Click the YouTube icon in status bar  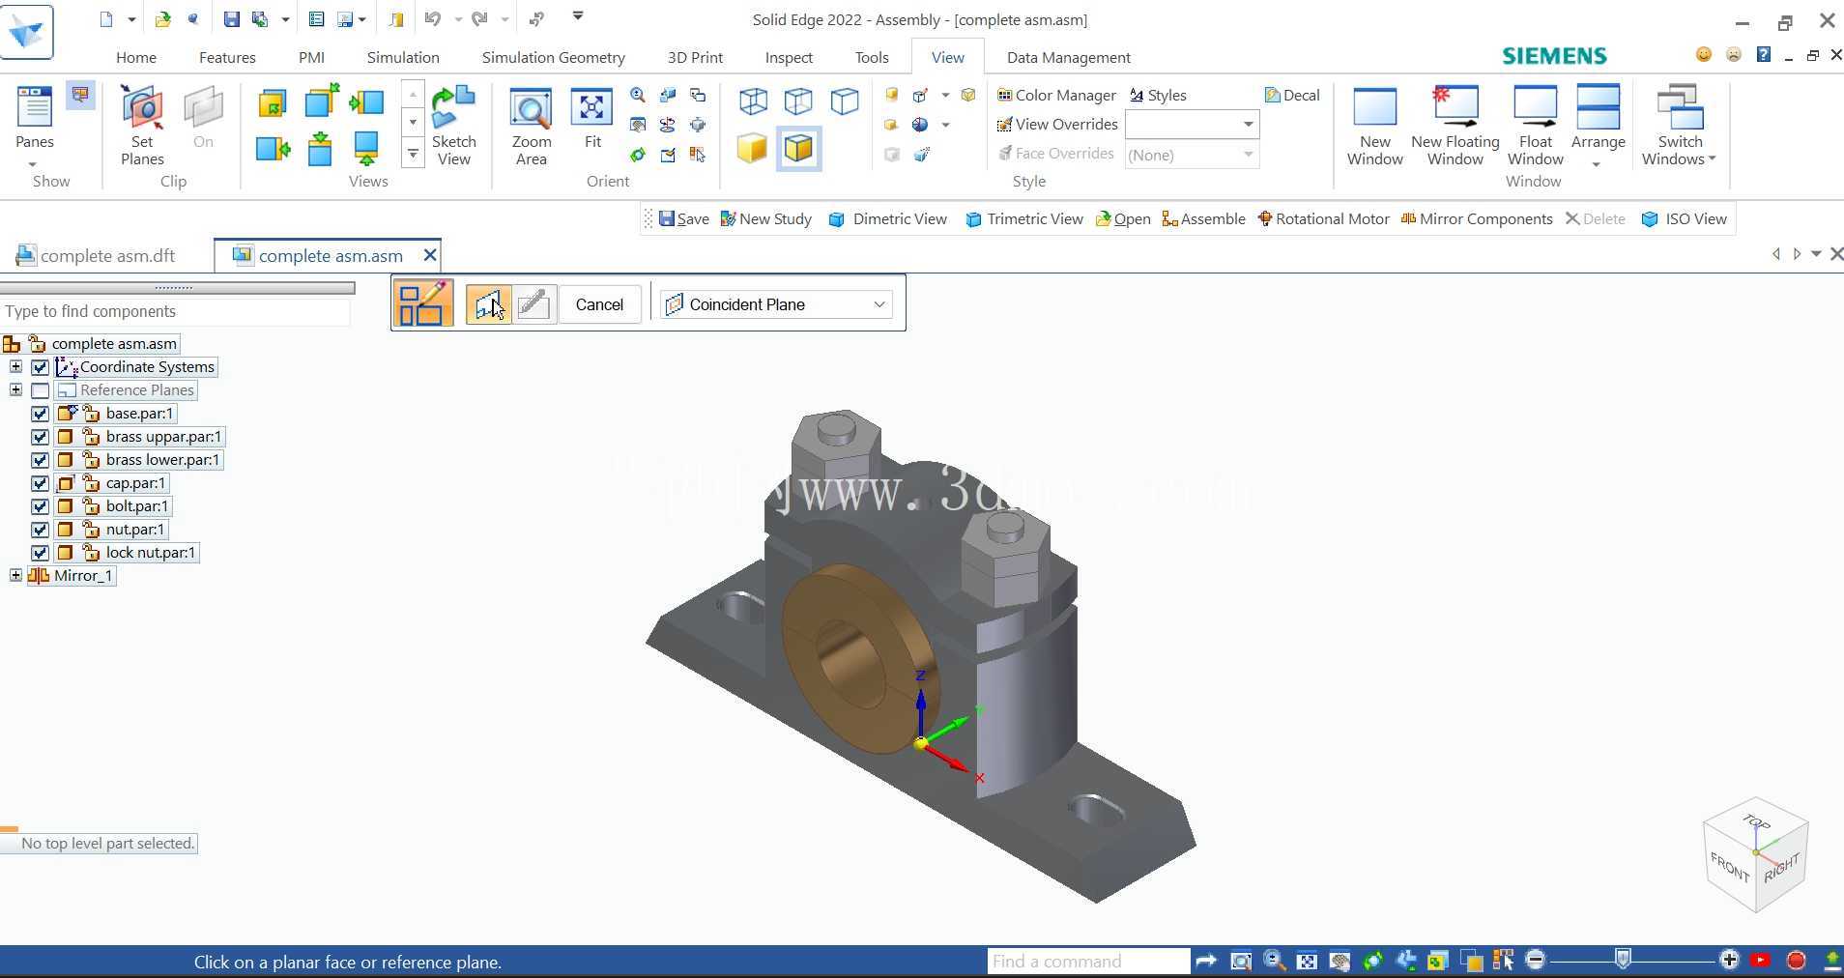pyautogui.click(x=1761, y=961)
